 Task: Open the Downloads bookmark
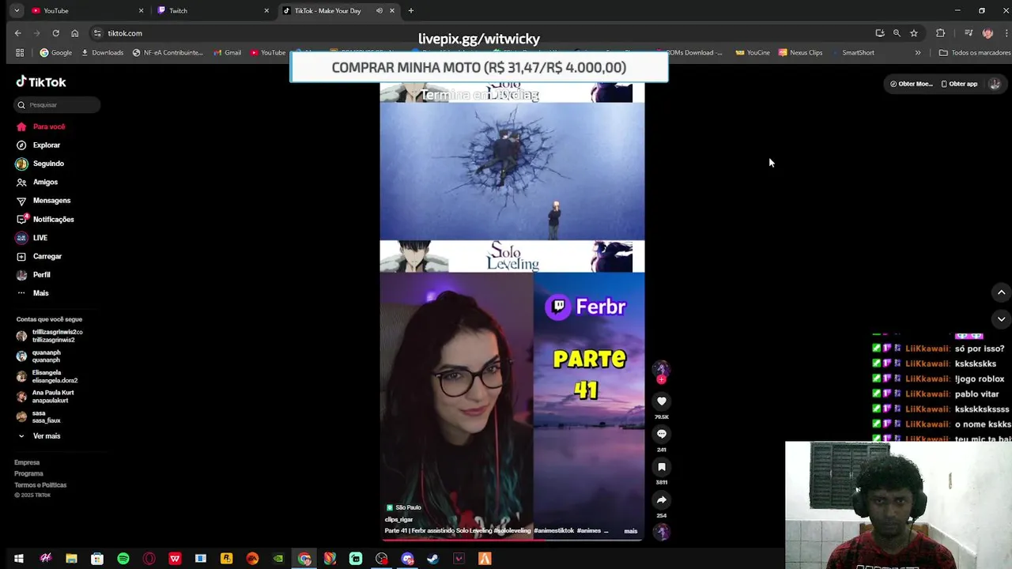coord(102,53)
